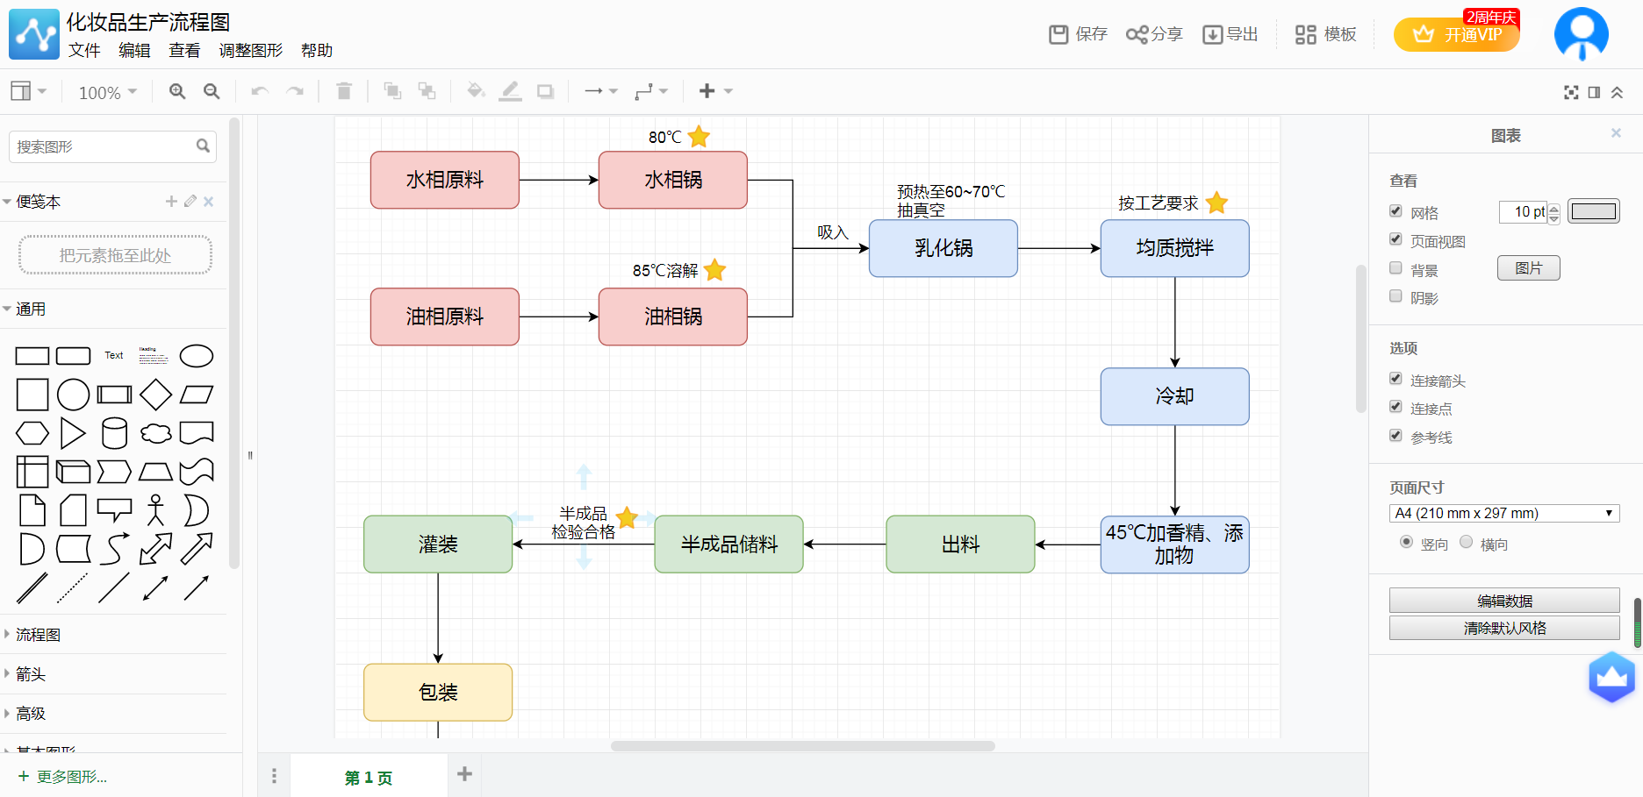Collapse the toolbar with double chevron icon
This screenshot has width=1643, height=797.
tap(1617, 92)
